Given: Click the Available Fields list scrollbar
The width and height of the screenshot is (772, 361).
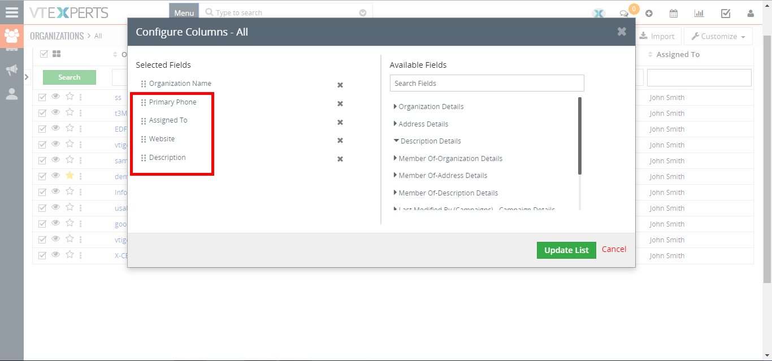Looking at the screenshot, I should tap(580, 136).
